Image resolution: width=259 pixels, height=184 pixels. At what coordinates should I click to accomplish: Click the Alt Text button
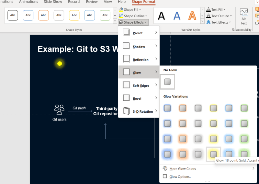244,17
